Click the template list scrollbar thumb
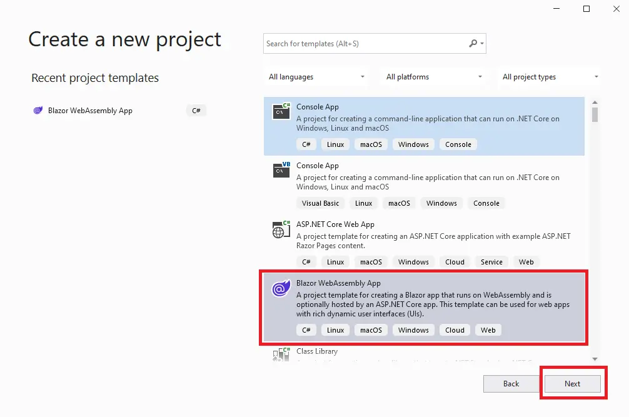 pyautogui.click(x=595, y=114)
